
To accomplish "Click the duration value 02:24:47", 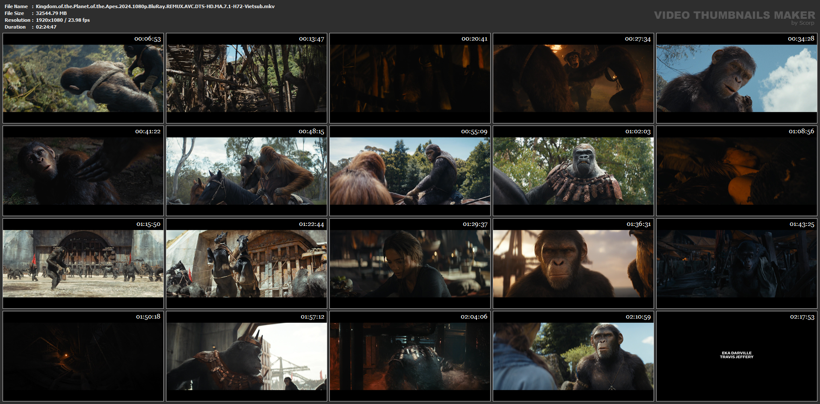I will point(46,27).
